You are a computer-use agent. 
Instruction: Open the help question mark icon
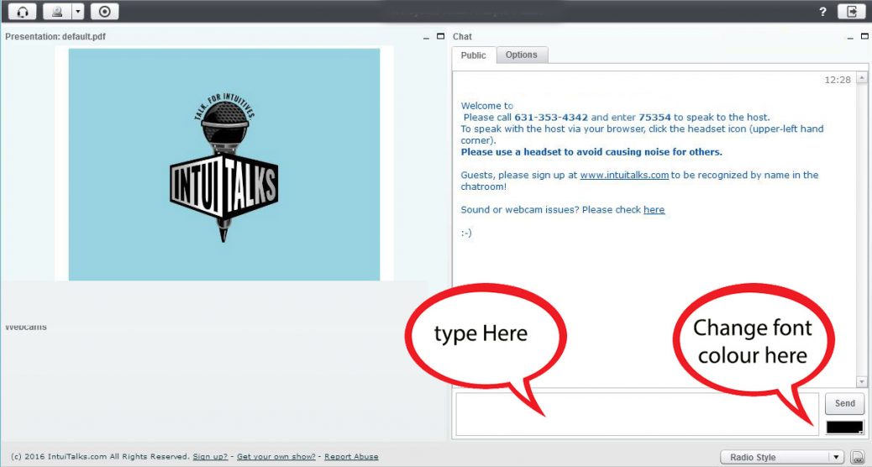[822, 12]
